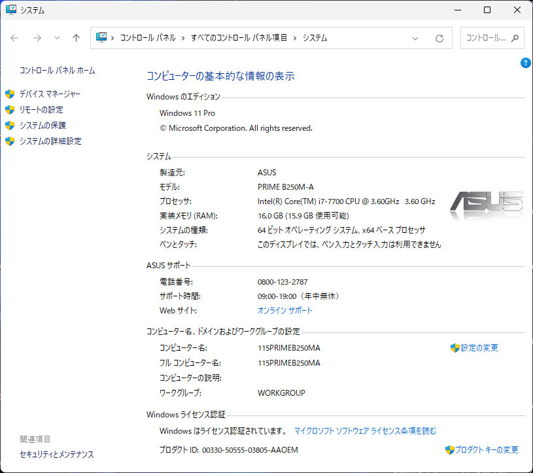Open システムの詳細設定
The height and width of the screenshot is (473, 533).
(x=50, y=141)
